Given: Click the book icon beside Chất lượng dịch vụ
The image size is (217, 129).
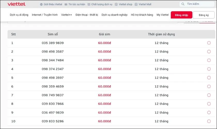Looking at the screenshot, I should [x=89, y=4].
